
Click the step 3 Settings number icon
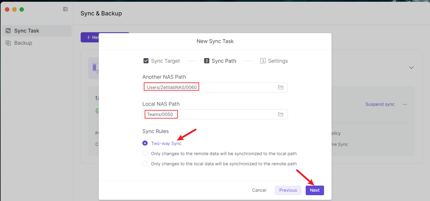263,61
